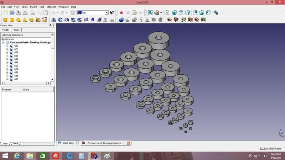Switch to the Start page tab
Image resolution: width=285 pixels, height=160 pixels.
point(68,143)
